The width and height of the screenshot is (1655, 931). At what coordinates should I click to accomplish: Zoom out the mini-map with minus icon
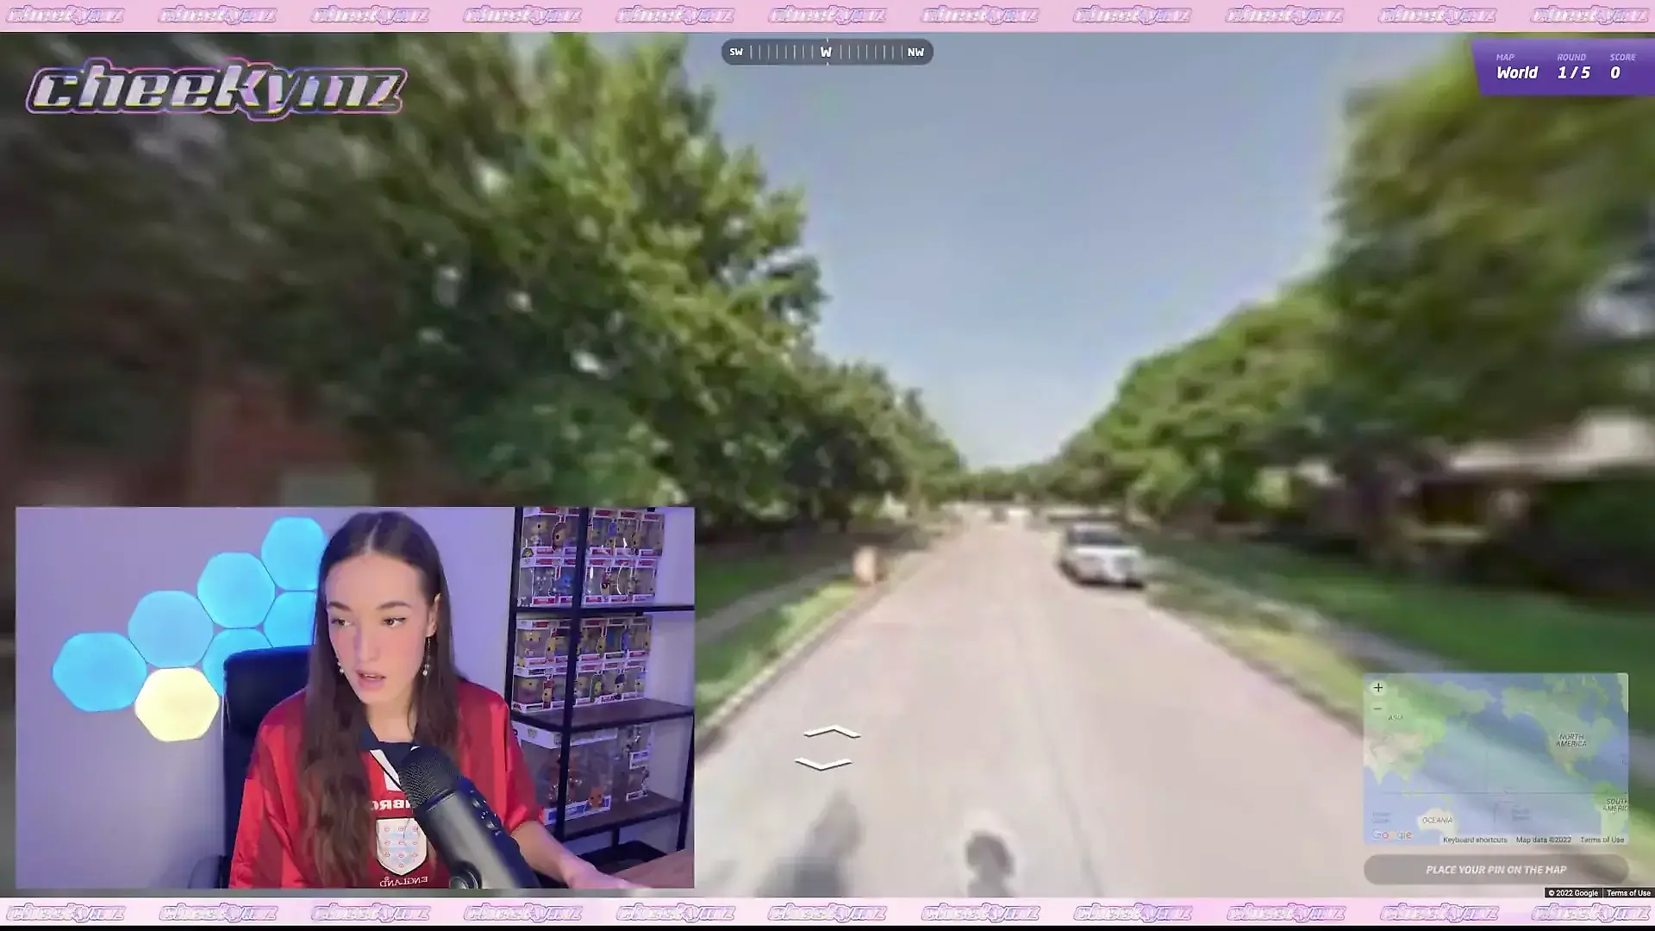[x=1377, y=709]
